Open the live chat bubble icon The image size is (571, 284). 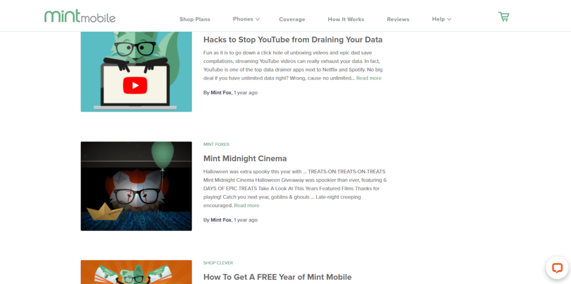[x=557, y=268]
